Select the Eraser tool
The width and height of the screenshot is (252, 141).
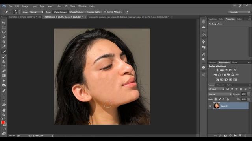(x=4, y=71)
